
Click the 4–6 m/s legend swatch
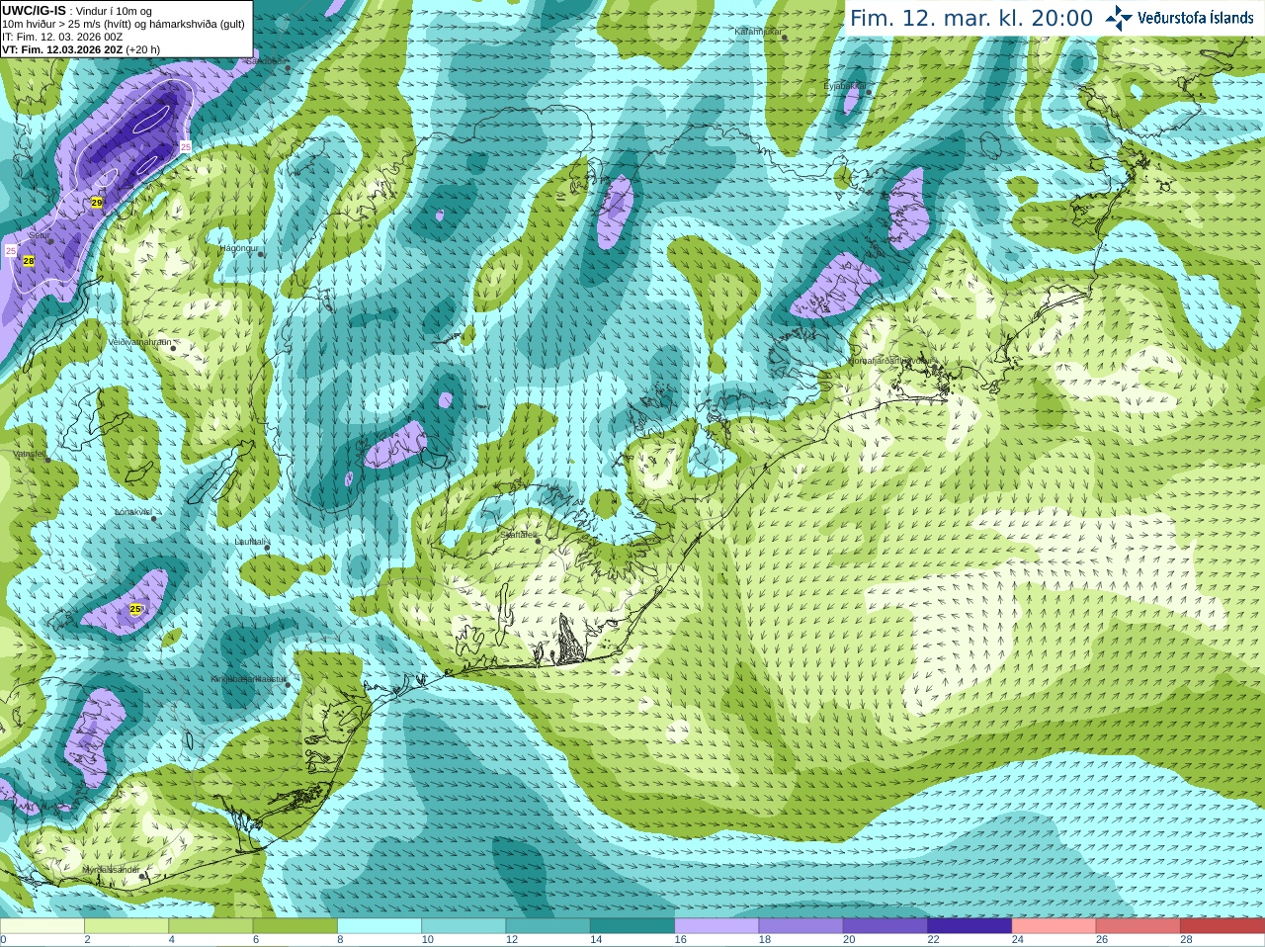point(211,926)
